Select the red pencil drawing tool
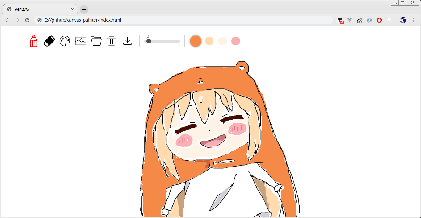The height and width of the screenshot is (218, 421). (33, 41)
